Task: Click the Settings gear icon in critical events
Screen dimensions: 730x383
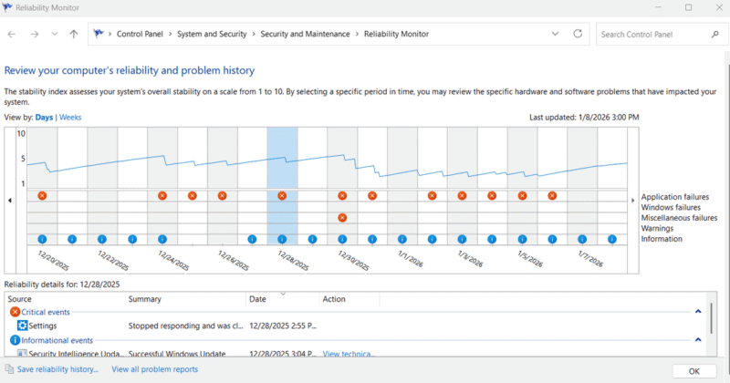Action: 22,326
